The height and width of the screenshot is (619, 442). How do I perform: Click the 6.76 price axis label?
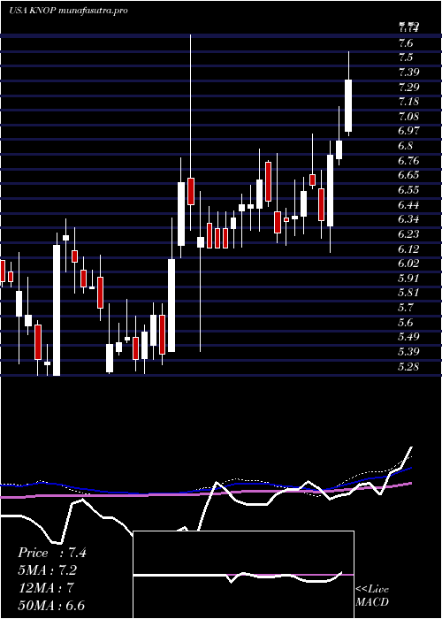(408, 161)
